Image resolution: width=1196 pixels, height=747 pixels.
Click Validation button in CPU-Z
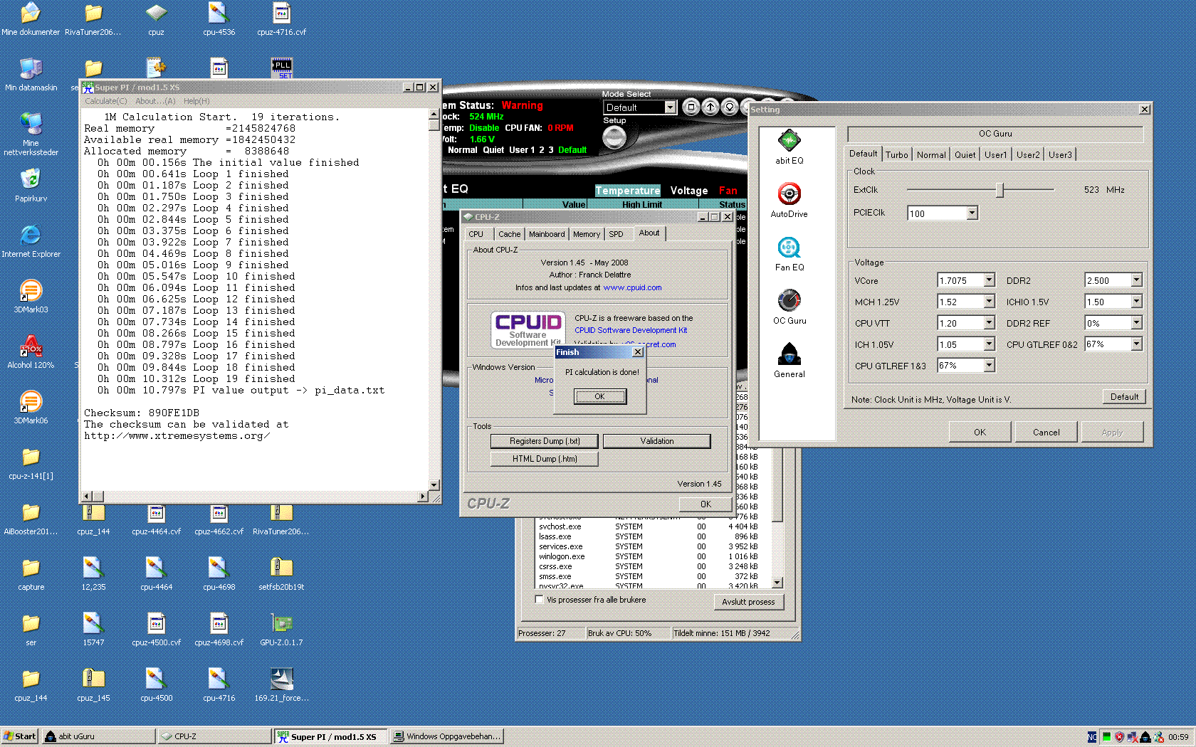pos(656,441)
